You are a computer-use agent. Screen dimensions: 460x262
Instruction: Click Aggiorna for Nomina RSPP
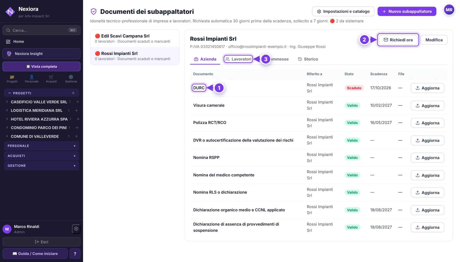point(427,158)
